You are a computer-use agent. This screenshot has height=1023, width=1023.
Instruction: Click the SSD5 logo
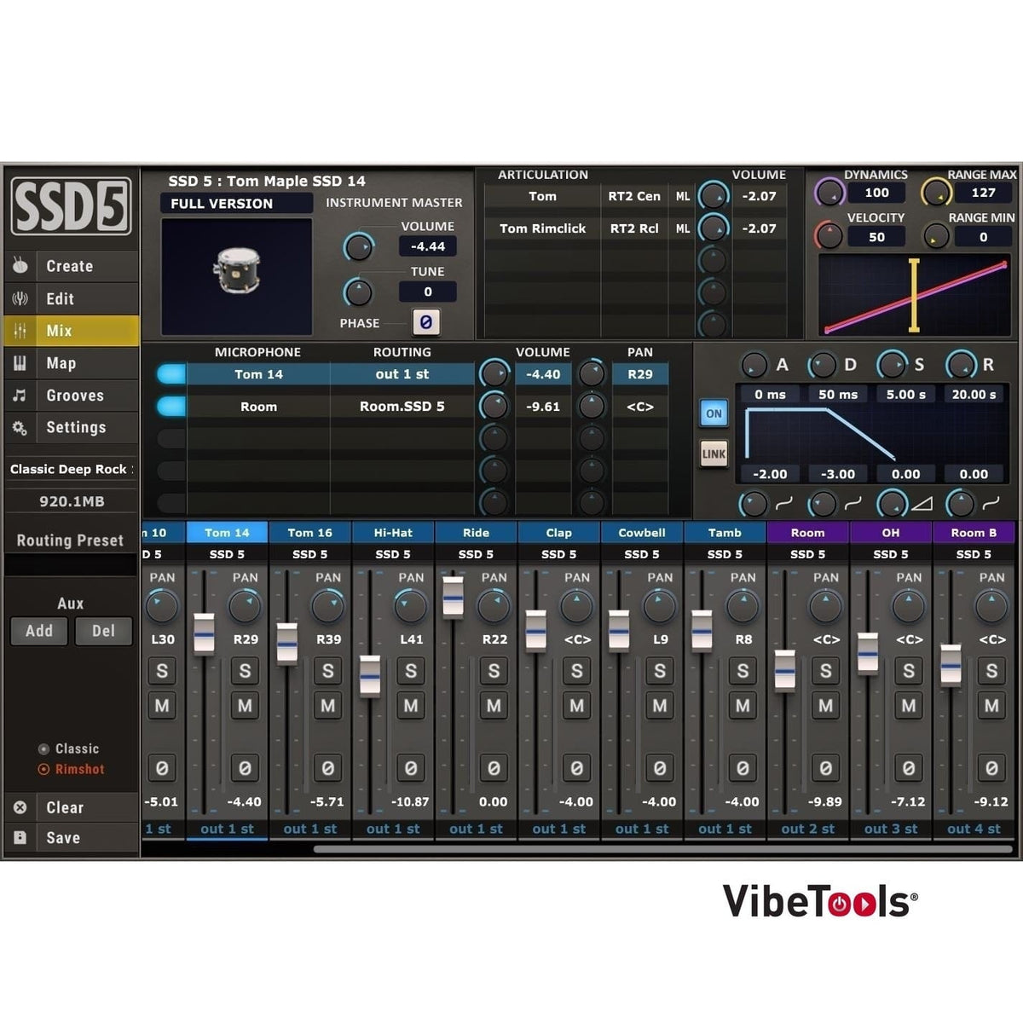click(71, 206)
